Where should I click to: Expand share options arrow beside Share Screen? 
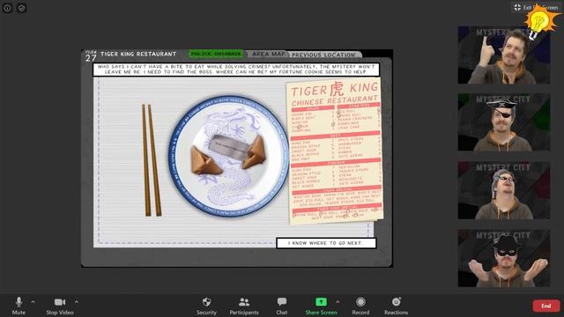click(x=338, y=302)
